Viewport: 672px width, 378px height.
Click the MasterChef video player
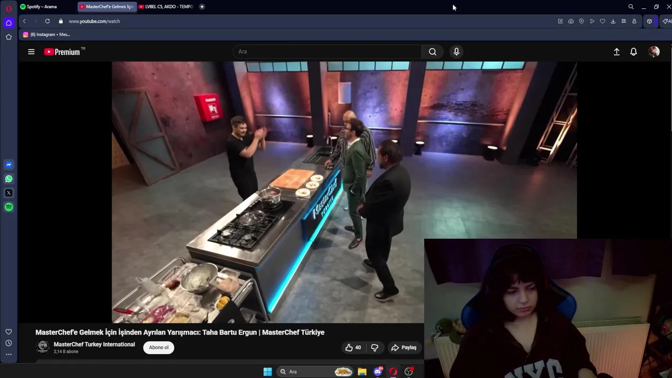click(344, 192)
